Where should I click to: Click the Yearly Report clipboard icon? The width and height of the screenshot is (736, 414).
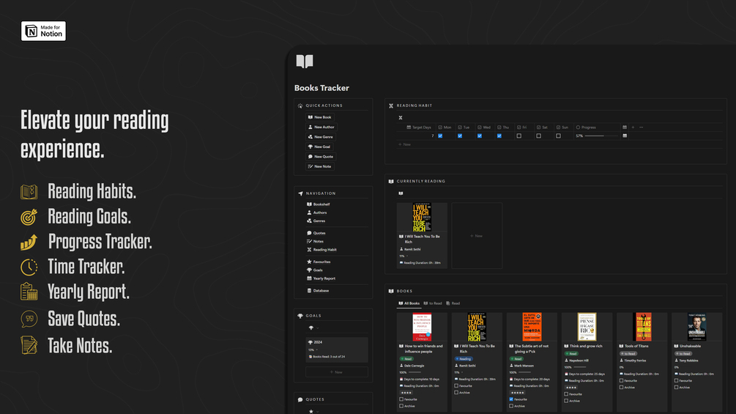click(x=29, y=292)
